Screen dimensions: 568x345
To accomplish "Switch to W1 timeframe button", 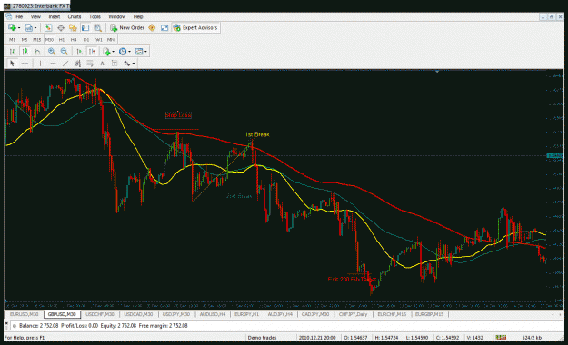I will tap(98, 39).
